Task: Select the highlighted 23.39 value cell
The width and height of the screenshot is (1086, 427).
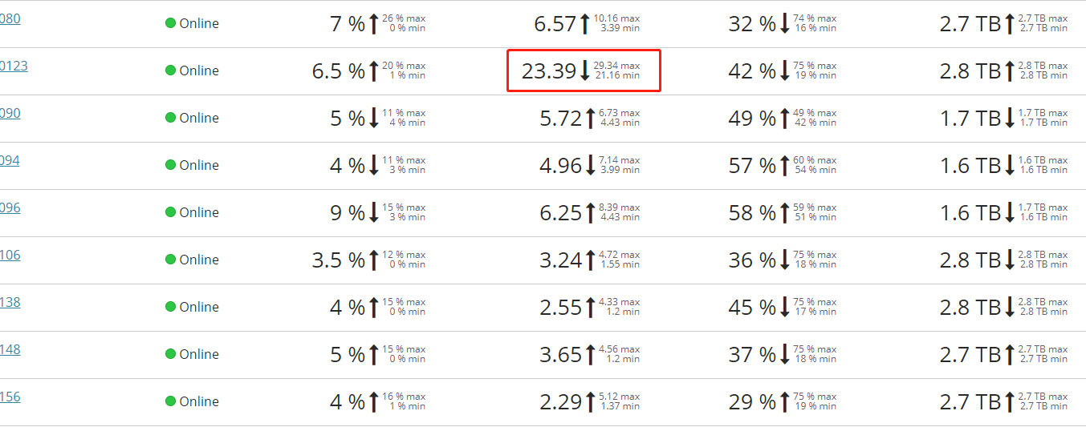Action: click(584, 70)
